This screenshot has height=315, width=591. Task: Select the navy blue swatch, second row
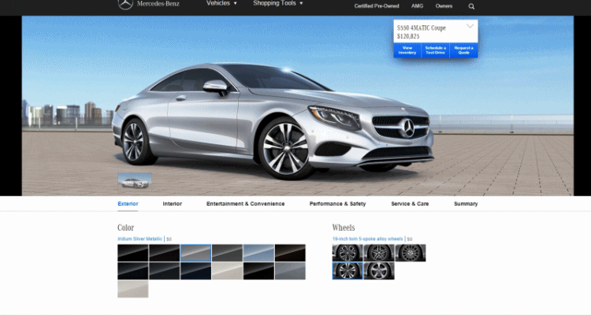click(x=195, y=271)
